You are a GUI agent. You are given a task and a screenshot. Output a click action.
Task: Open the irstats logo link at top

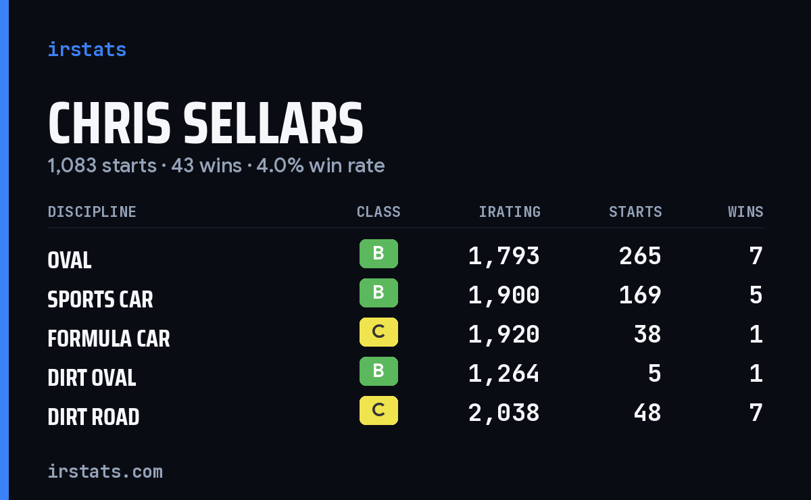[x=87, y=49]
